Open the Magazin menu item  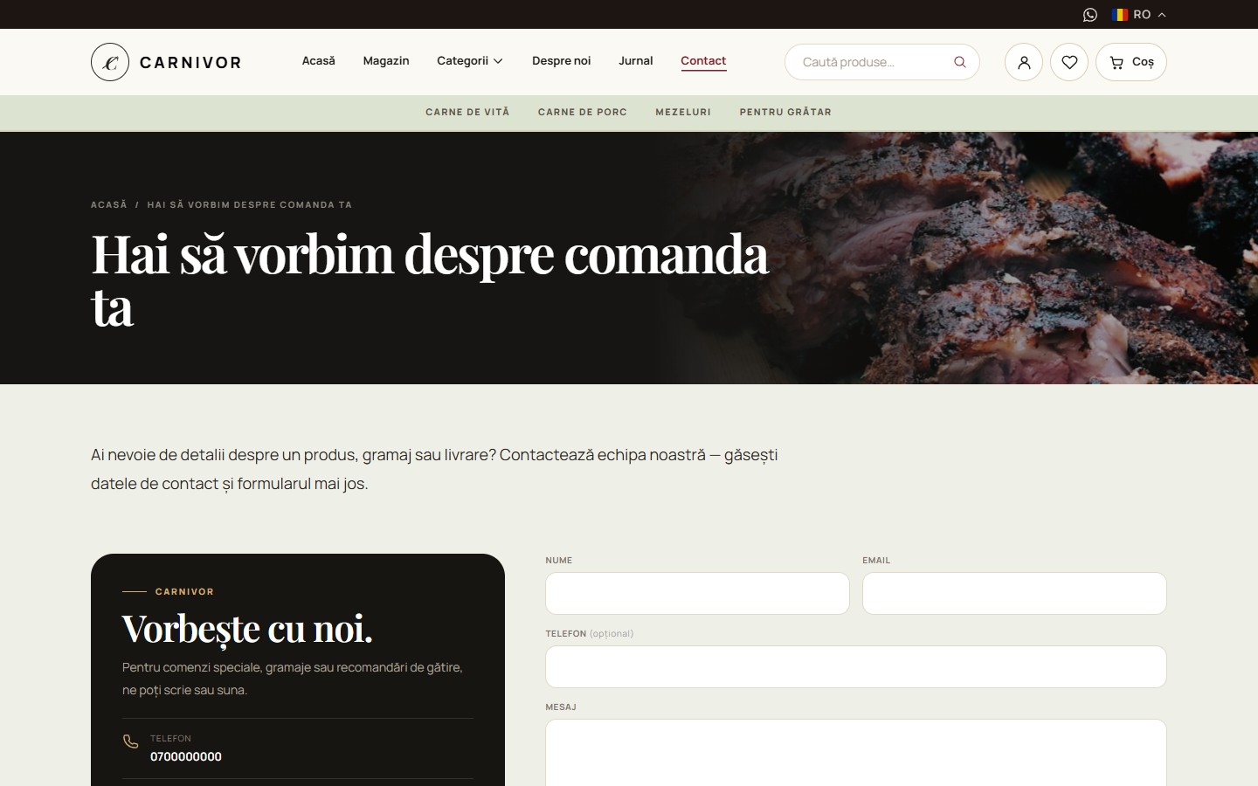[386, 61]
